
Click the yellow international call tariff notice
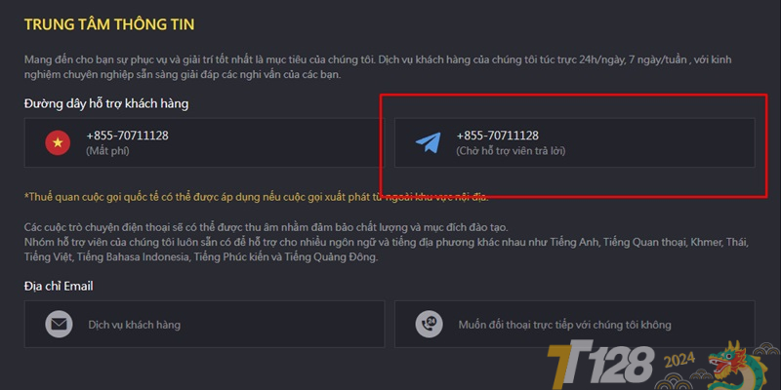tap(257, 197)
